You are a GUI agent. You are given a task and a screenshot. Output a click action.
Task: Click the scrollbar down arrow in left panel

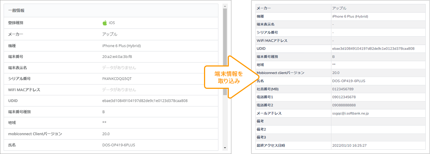coord(225,148)
